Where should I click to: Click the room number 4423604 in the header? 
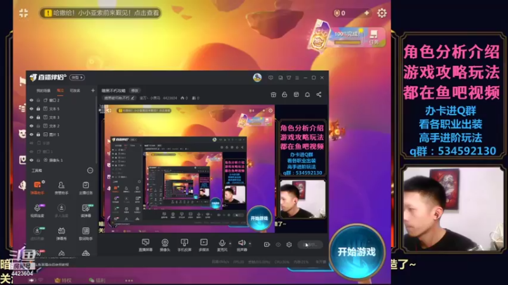coord(170,98)
